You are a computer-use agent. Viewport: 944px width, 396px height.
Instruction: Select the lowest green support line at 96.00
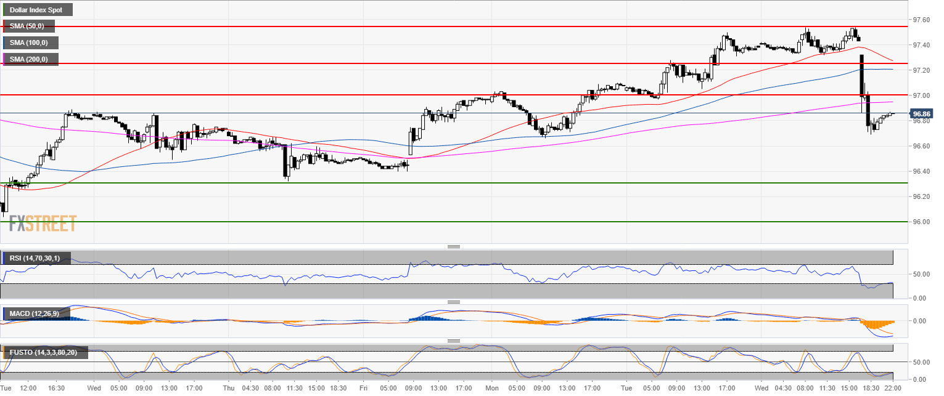point(432,221)
